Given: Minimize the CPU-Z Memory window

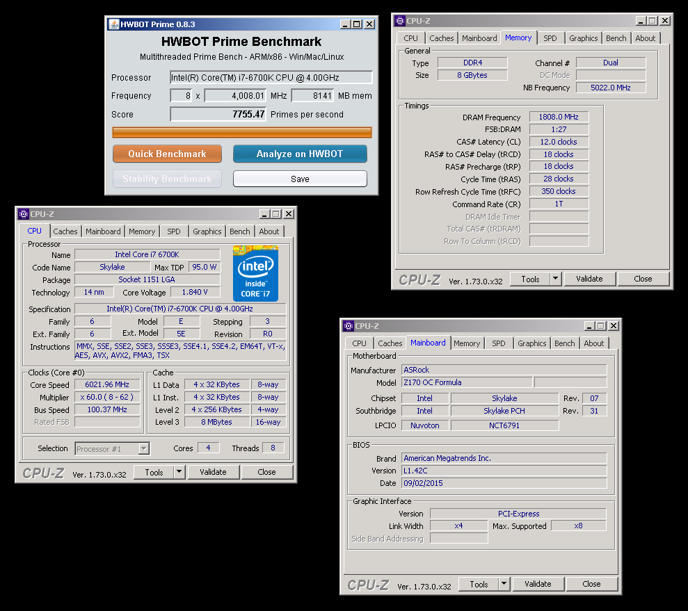Looking at the screenshot, I should (x=641, y=21).
